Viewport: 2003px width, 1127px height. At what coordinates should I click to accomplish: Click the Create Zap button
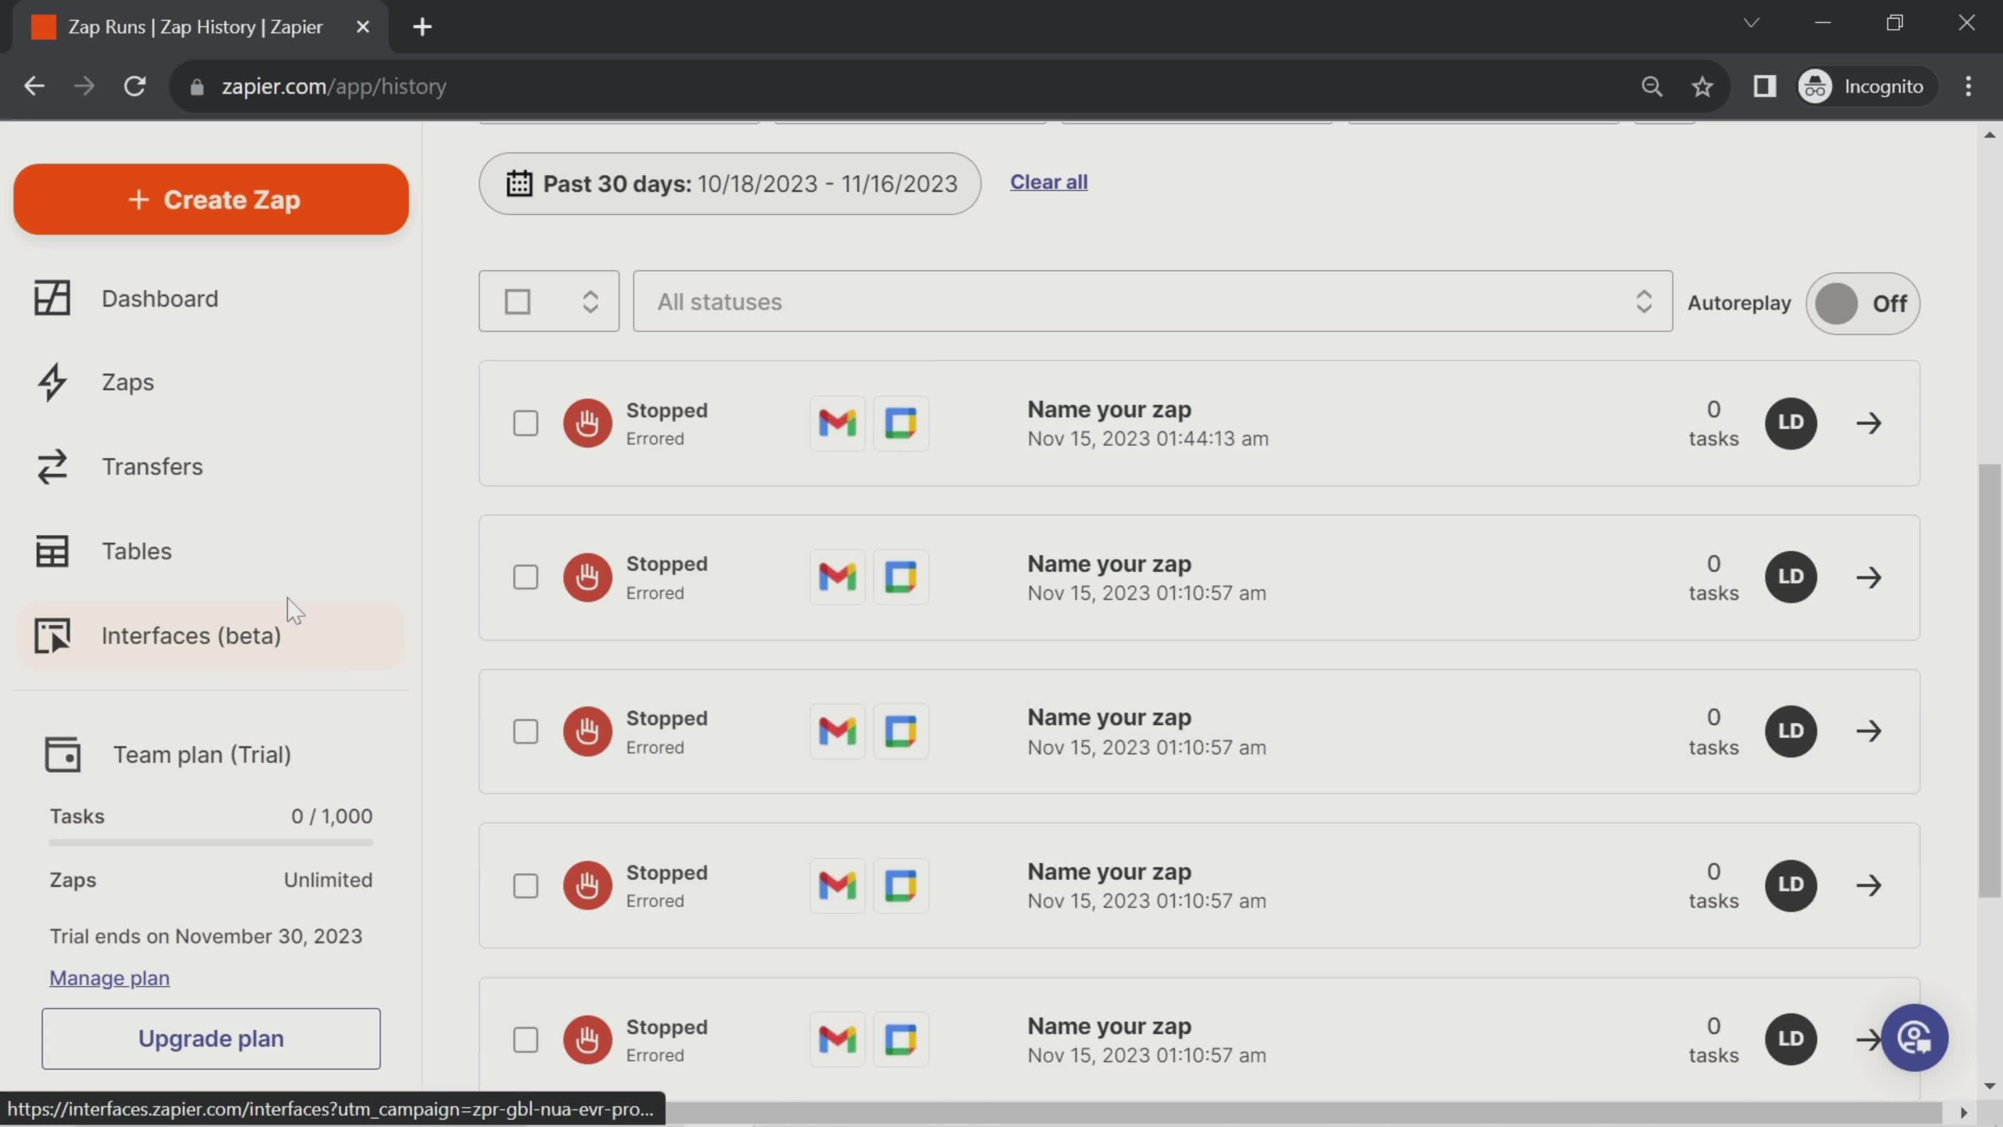211,199
